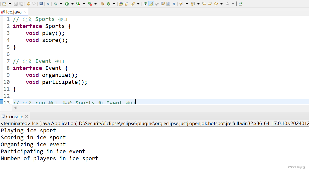Click console line 'Playing ice sport'
The width and height of the screenshot is (309, 171).
pos(28,131)
